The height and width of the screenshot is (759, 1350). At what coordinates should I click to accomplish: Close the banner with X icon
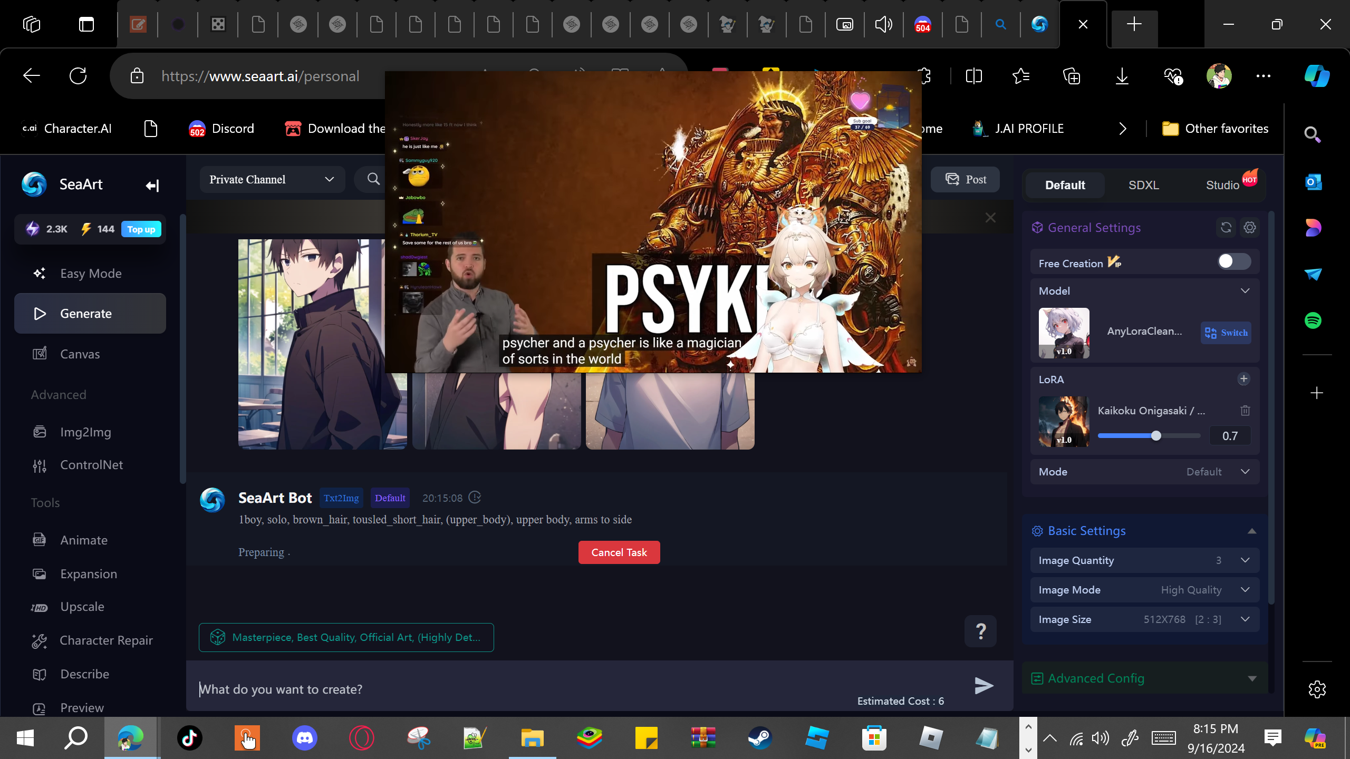pos(991,218)
